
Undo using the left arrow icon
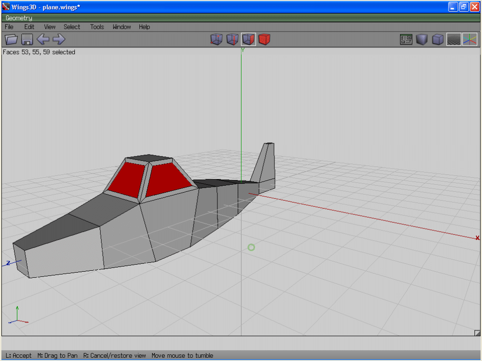[43, 39]
